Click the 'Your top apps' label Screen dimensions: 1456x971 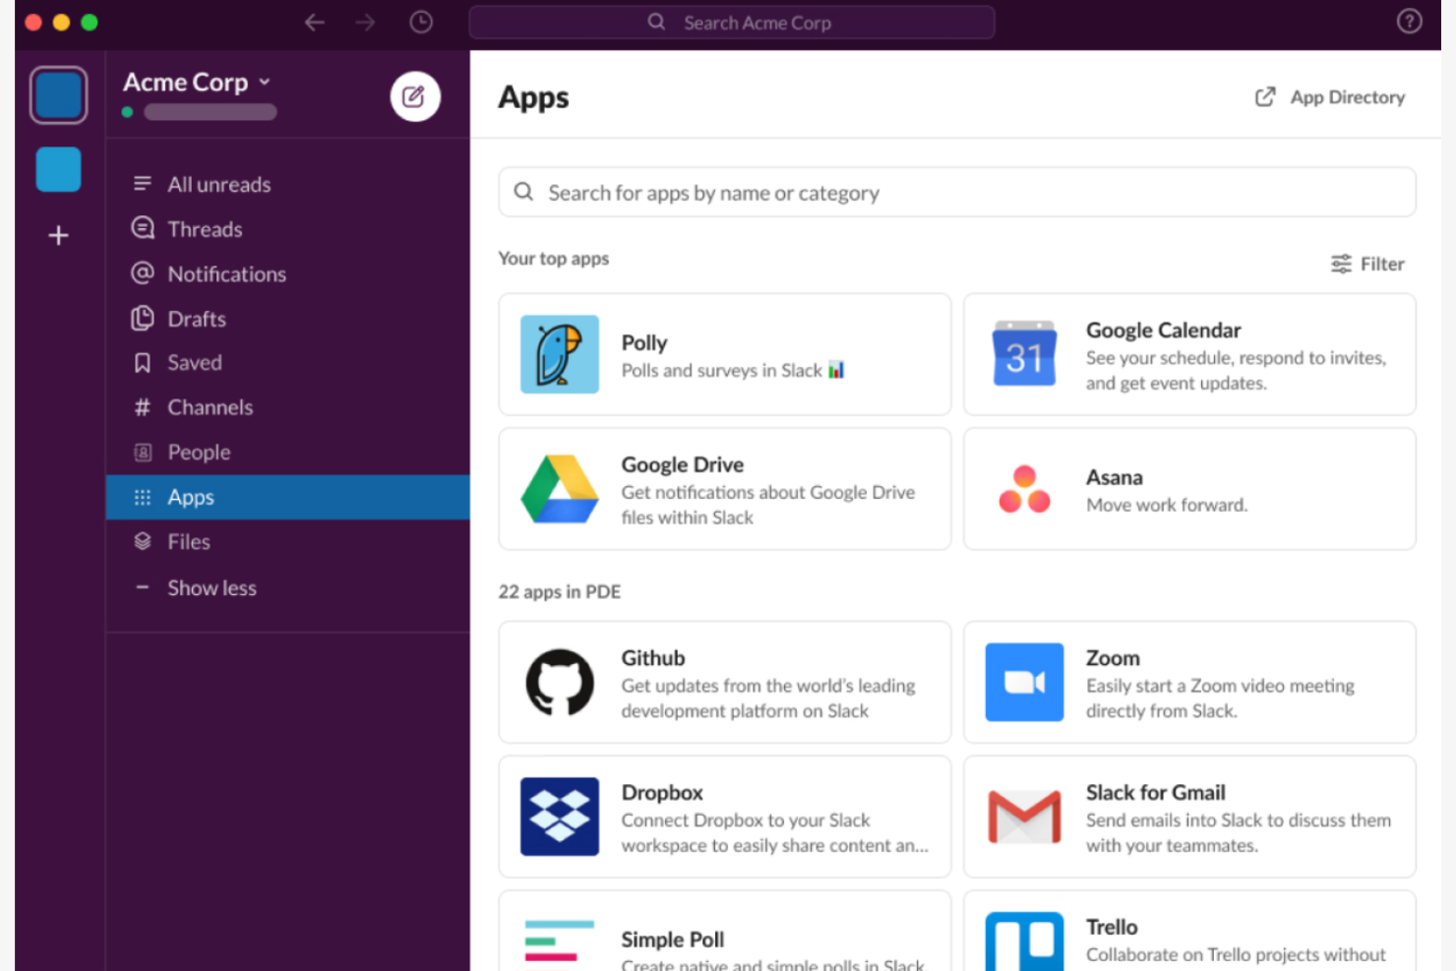pos(554,258)
